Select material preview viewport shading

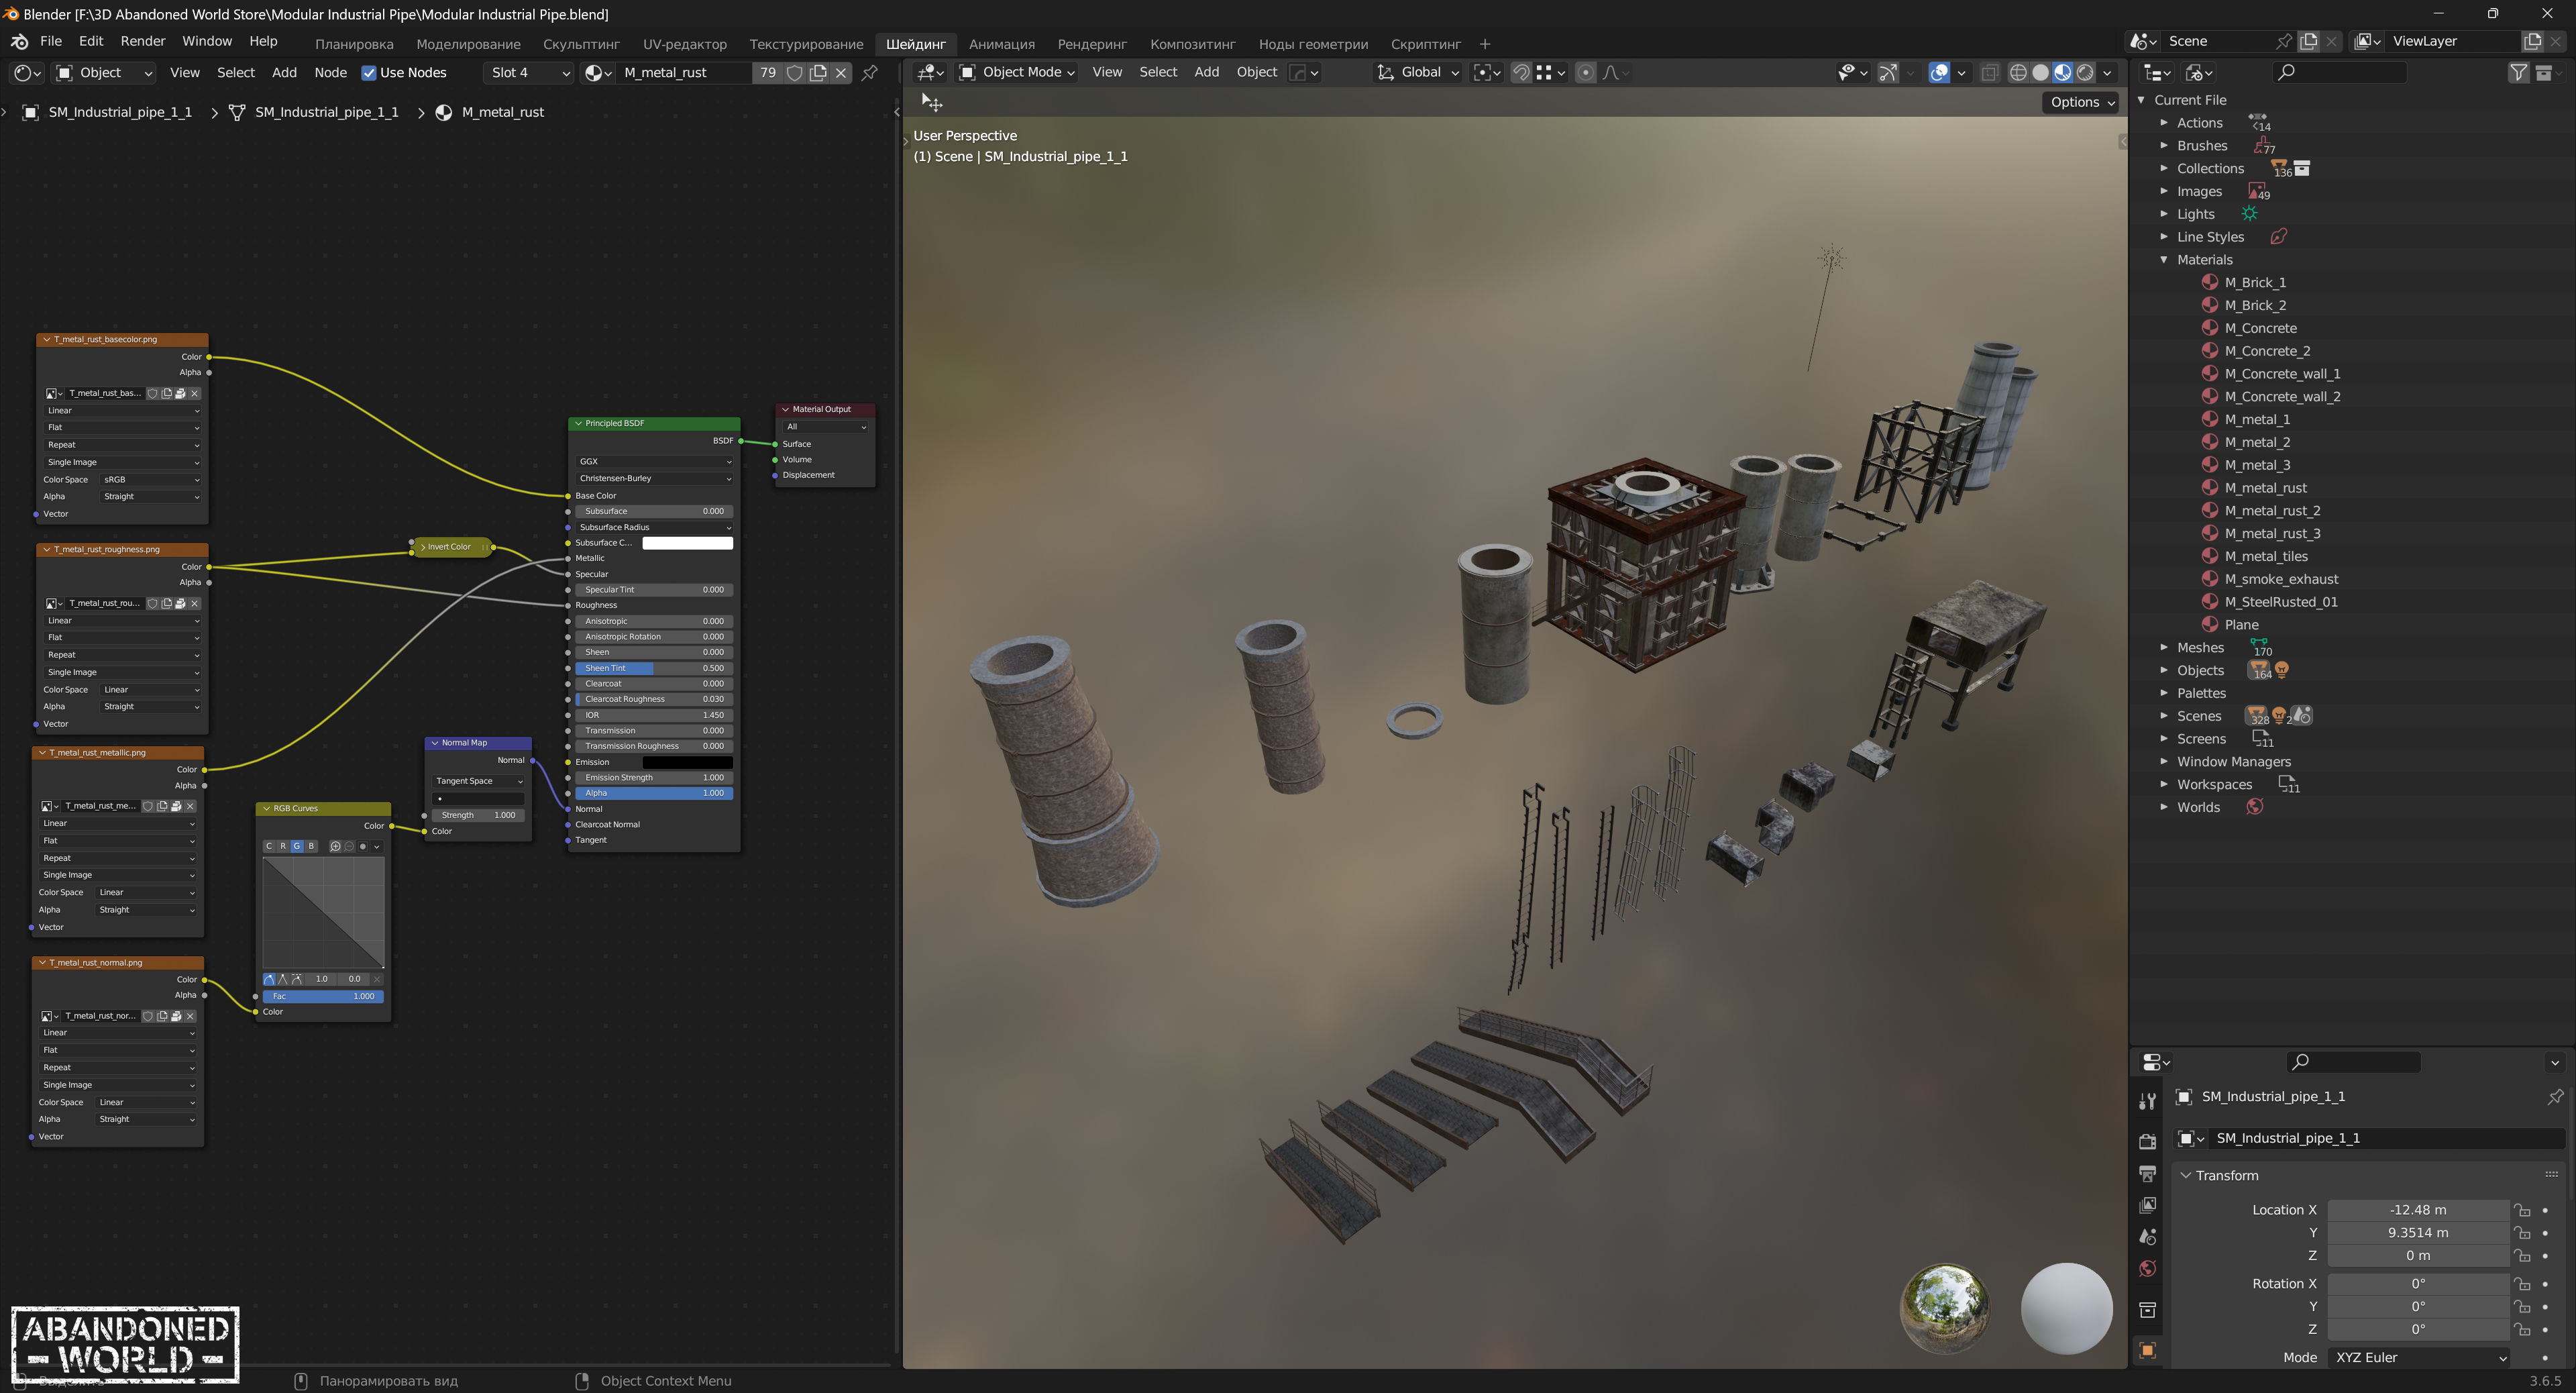coord(2062,73)
